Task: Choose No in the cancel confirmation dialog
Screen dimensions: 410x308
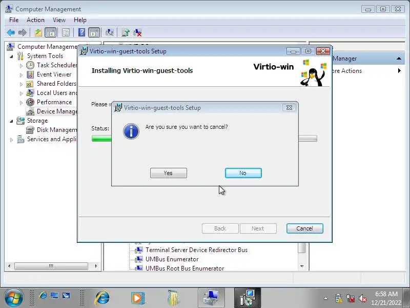Action: (x=243, y=173)
